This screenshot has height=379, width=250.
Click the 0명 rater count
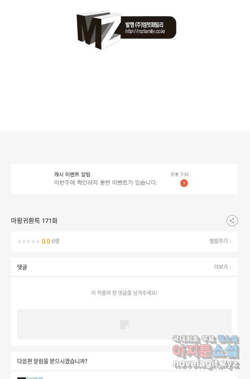[55, 241]
